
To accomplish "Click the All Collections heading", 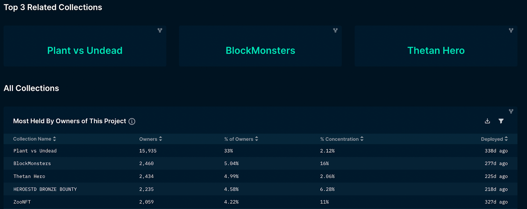I will pyautogui.click(x=31, y=88).
